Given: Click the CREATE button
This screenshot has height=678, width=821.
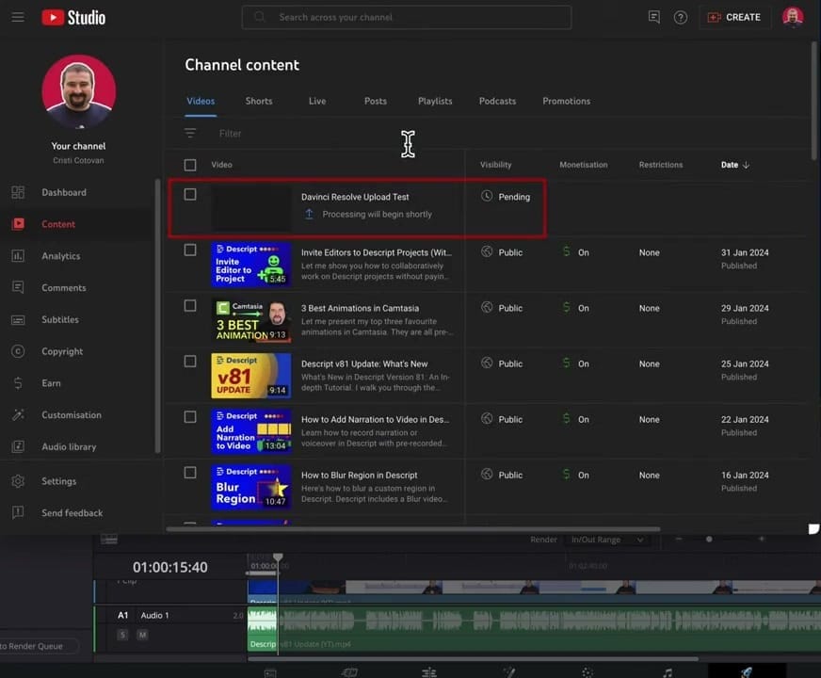Looking at the screenshot, I should pyautogui.click(x=734, y=17).
